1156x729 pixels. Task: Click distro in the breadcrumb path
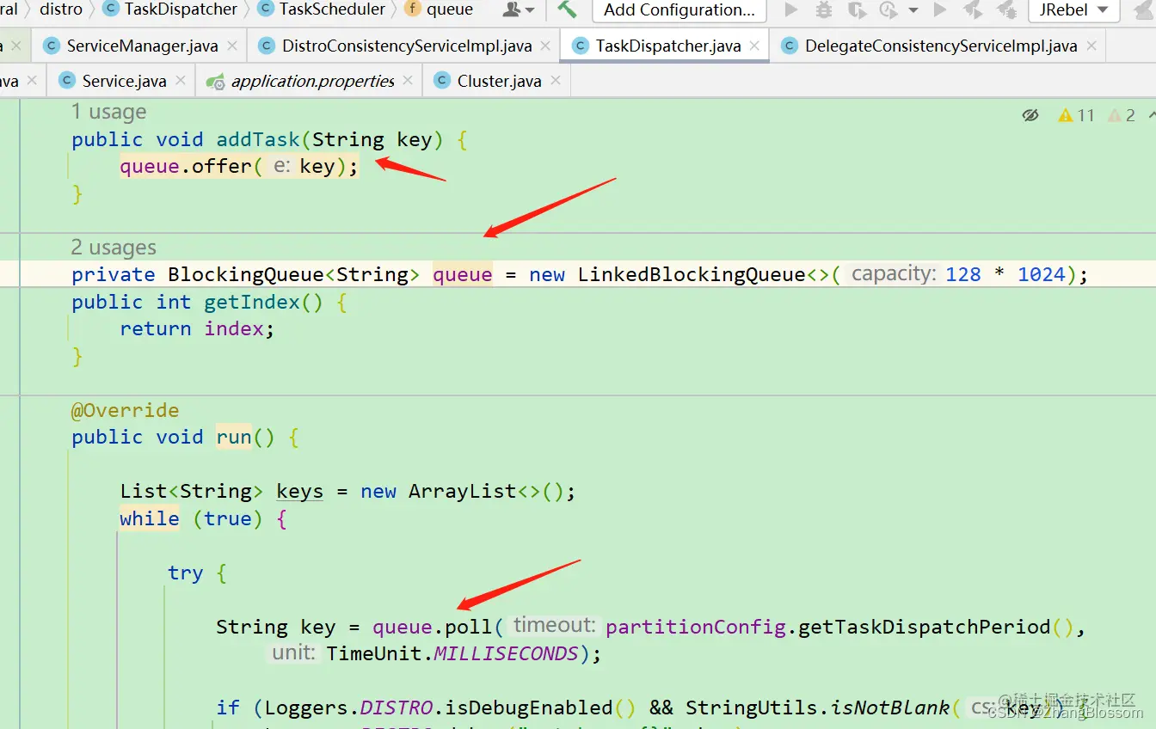61,9
